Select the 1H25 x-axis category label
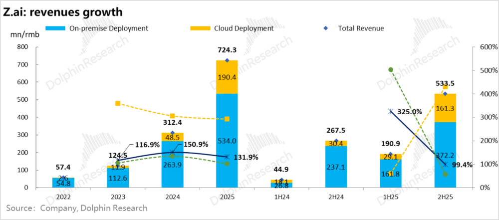 pos(391,197)
